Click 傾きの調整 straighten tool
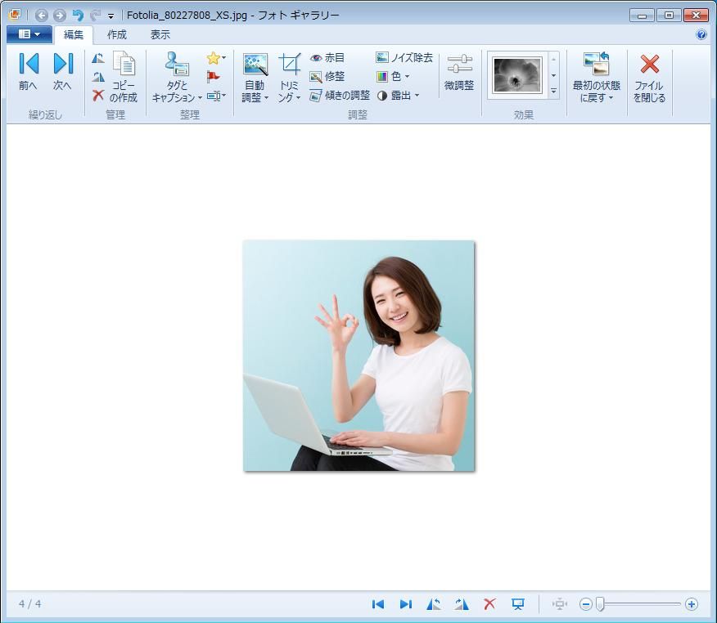 [340, 96]
